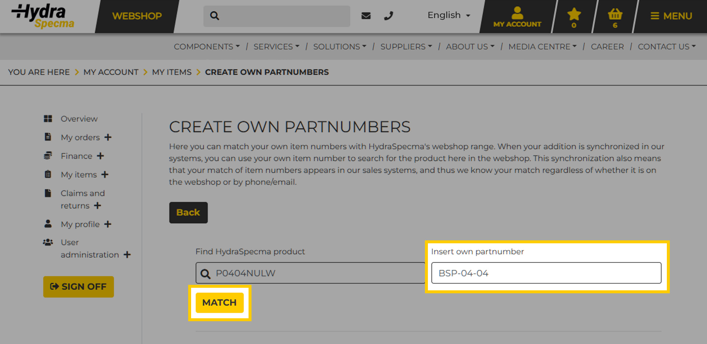Click the phone call icon
Screen dimensions: 707x344
coord(388,16)
